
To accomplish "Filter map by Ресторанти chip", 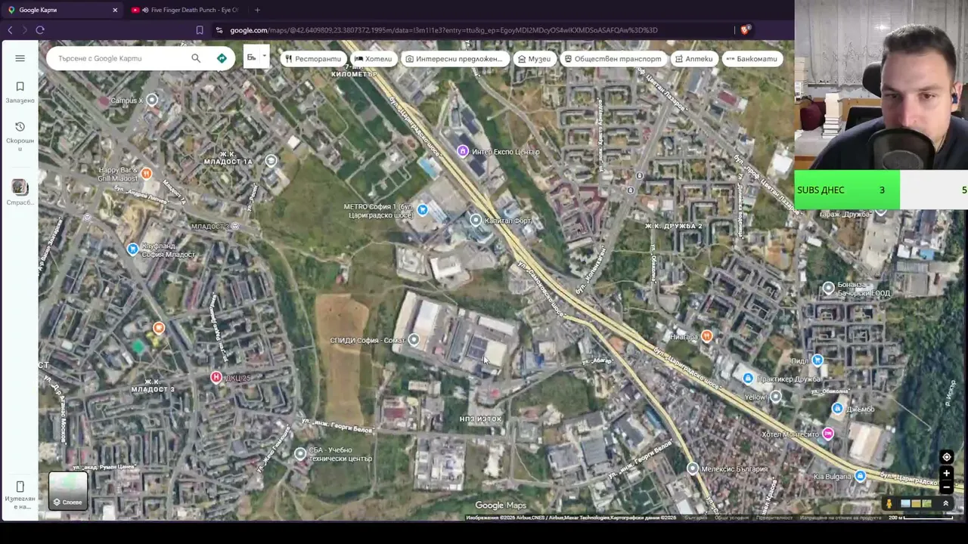I will tap(313, 59).
